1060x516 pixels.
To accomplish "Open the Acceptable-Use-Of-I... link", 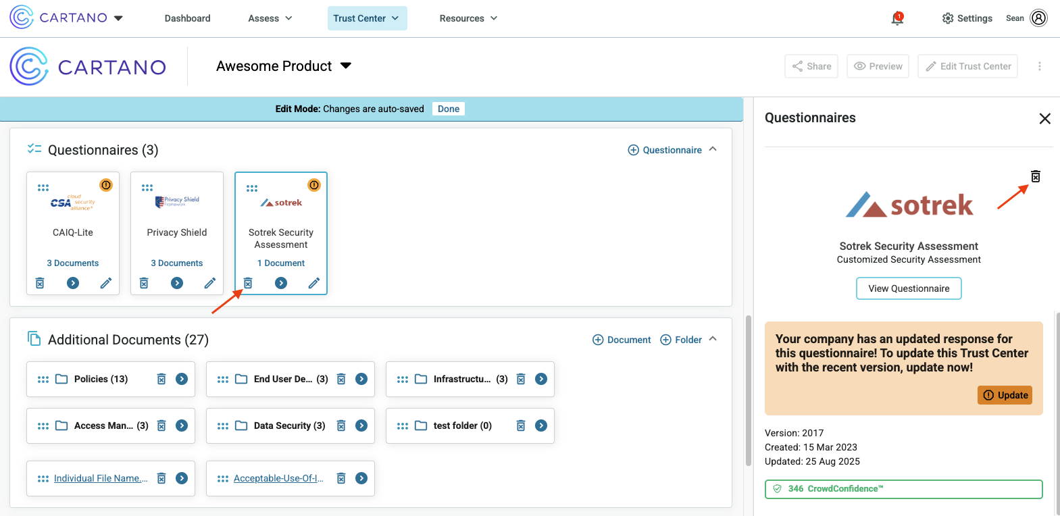I will (278, 478).
